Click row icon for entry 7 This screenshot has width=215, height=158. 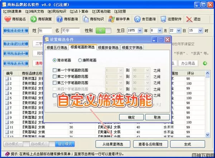click(x=7, y=108)
